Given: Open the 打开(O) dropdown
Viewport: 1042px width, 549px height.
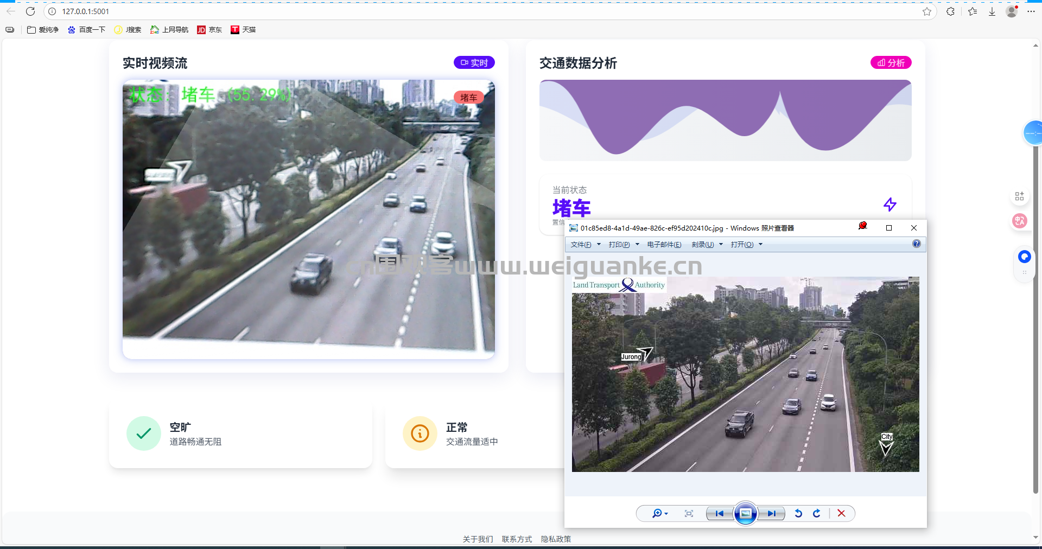Looking at the screenshot, I should pyautogui.click(x=746, y=245).
